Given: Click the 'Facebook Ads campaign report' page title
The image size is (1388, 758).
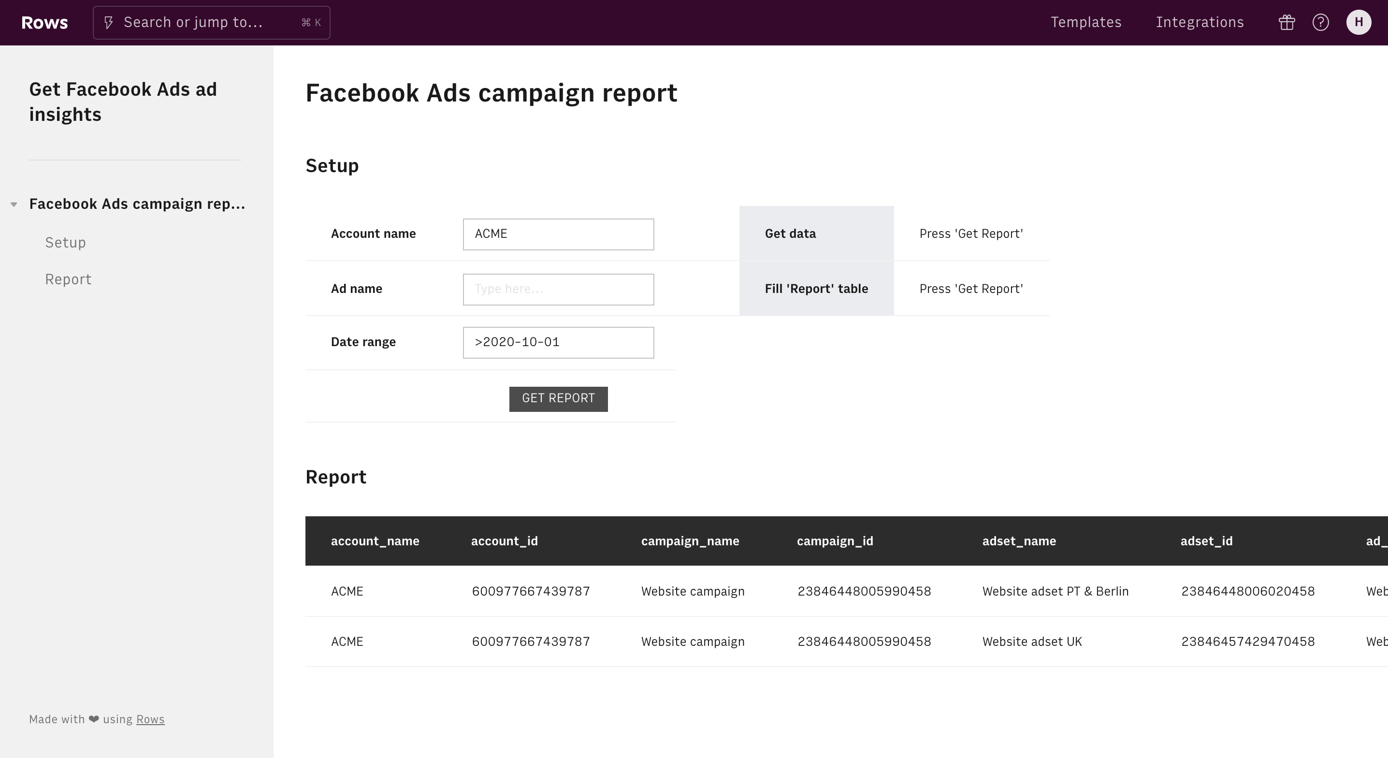Looking at the screenshot, I should tap(491, 93).
